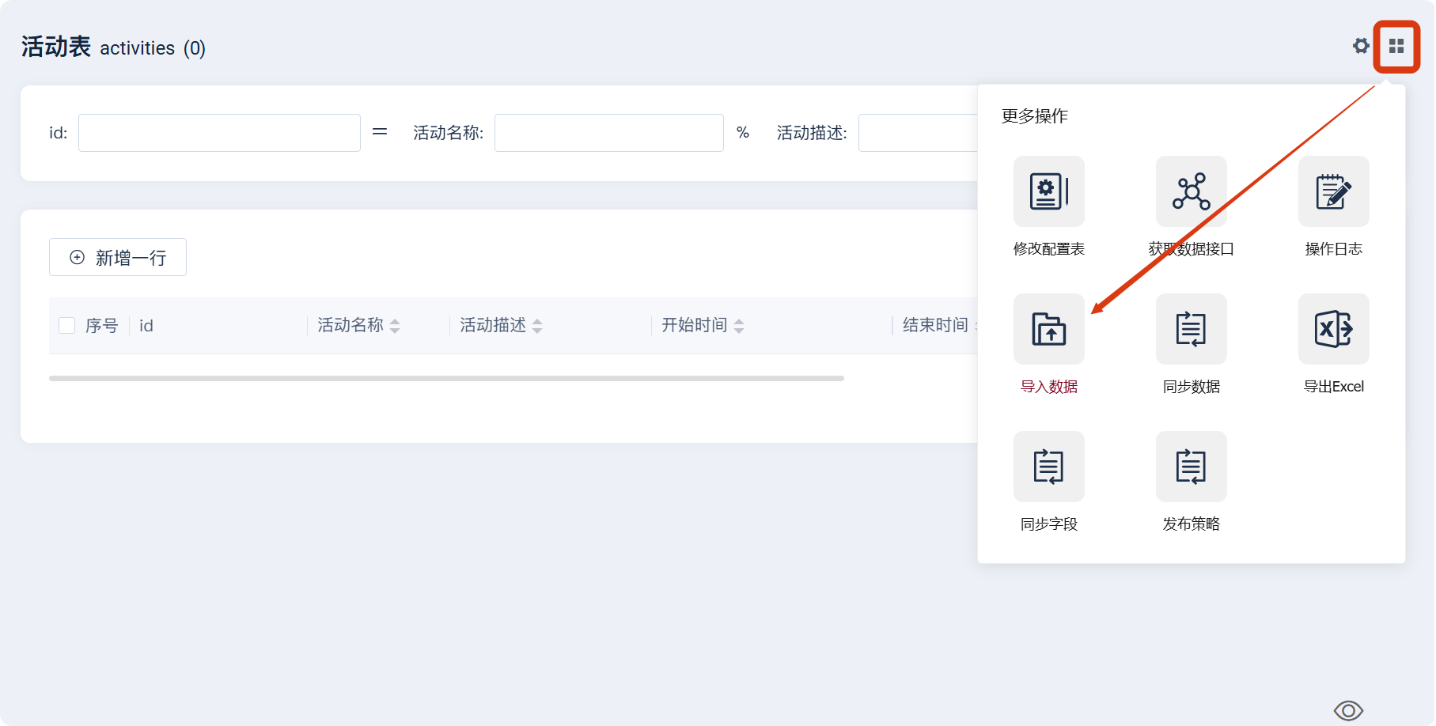The image size is (1436, 726).
Task: Toggle the select-all checkbox in table header
Action: 66,325
